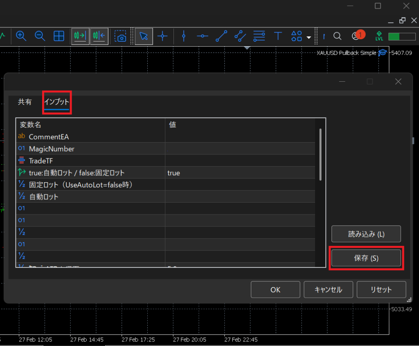Select the インプット tab
The height and width of the screenshot is (346, 419).
[x=57, y=102]
